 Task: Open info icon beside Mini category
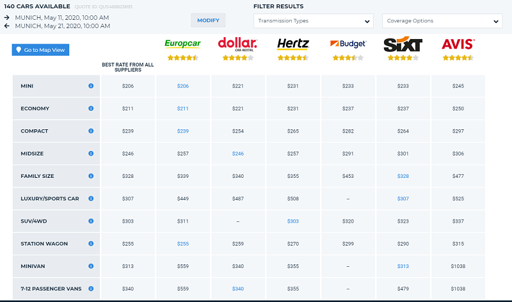(x=91, y=86)
